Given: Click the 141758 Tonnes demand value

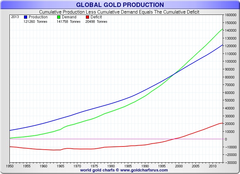Looking at the screenshot, I should [68, 22].
